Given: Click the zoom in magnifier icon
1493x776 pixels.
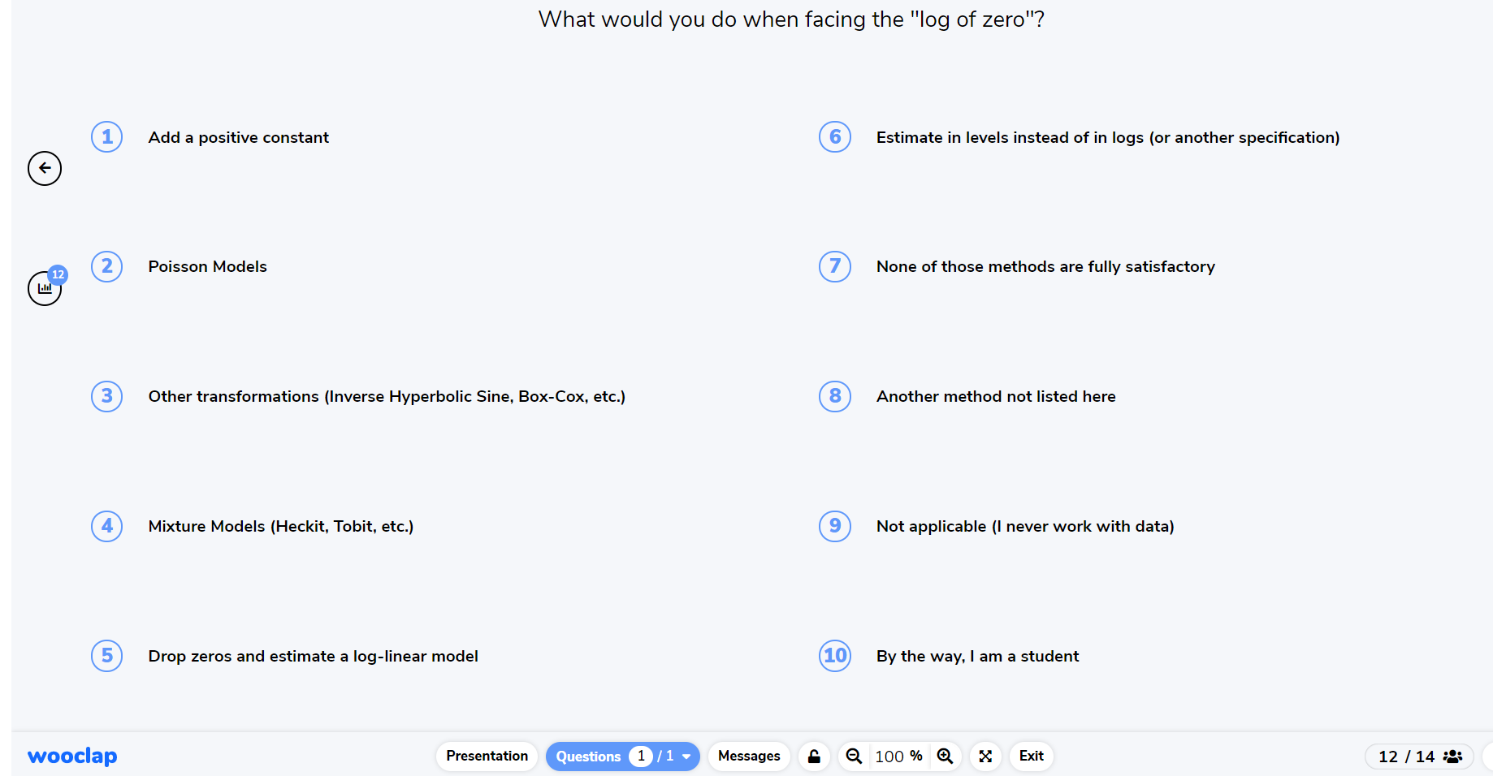Looking at the screenshot, I should (945, 757).
